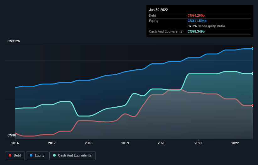This screenshot has width=258, height=165.
Task: Click the CN¥4.290b debt value
Action: pos(196,15)
